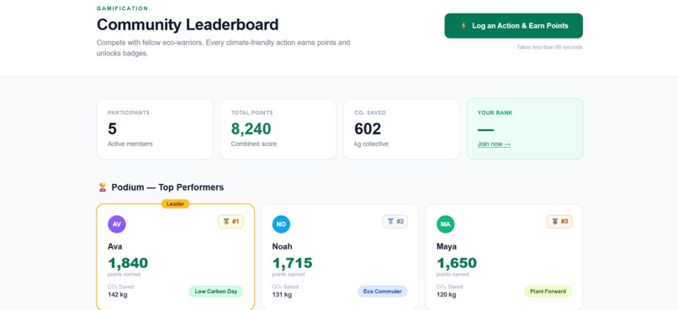The image size is (678, 310).
Task: Click the name Noah on podium card
Action: [x=282, y=246]
